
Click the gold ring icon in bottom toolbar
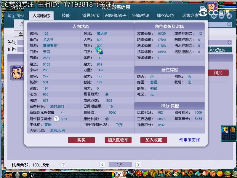[153, 174]
